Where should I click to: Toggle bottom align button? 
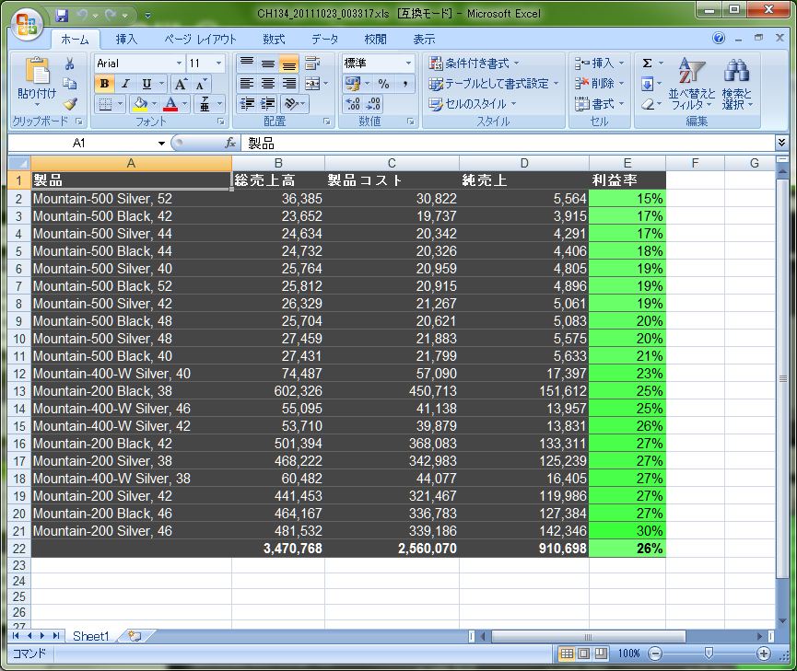pos(288,64)
